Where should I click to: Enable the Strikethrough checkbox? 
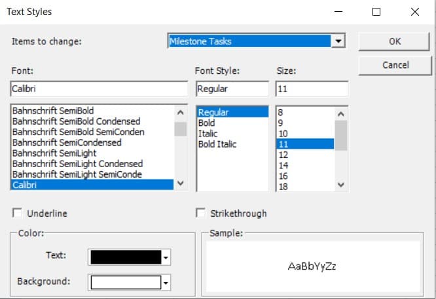[x=200, y=213]
